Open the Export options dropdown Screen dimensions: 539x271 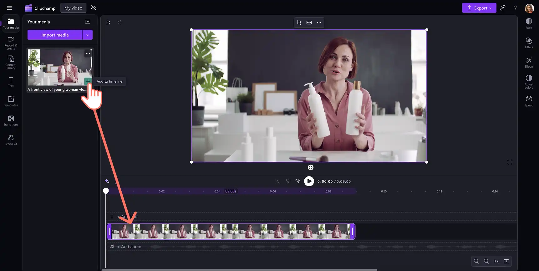479,8
